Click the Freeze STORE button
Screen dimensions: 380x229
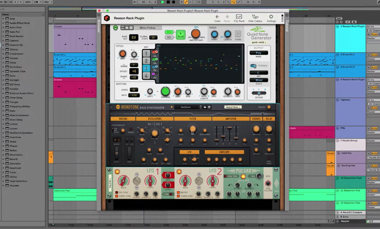[x=238, y=34]
